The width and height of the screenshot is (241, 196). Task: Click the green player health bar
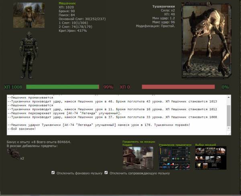click(62, 87)
